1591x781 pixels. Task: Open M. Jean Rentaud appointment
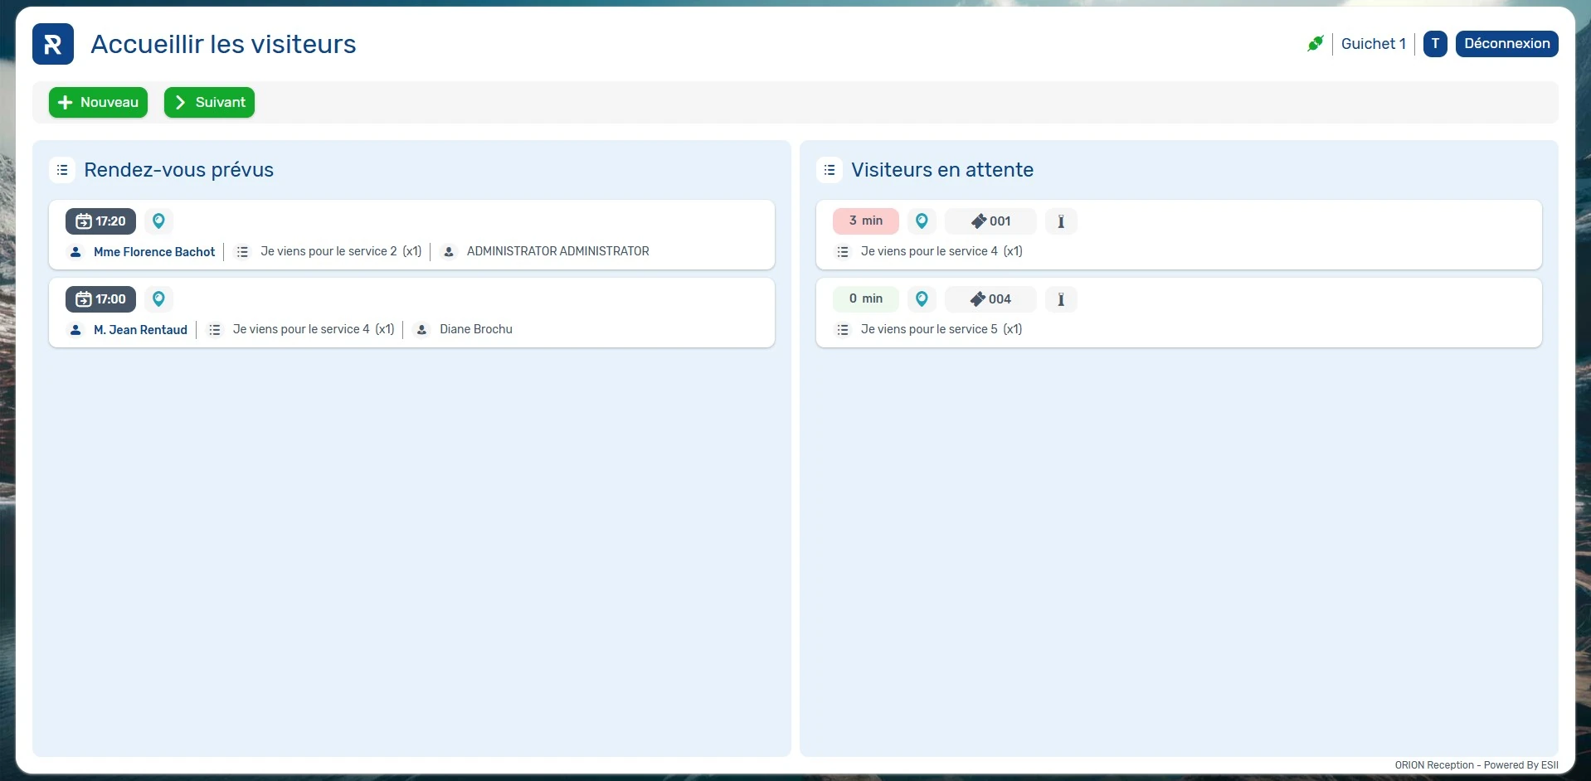[140, 330]
